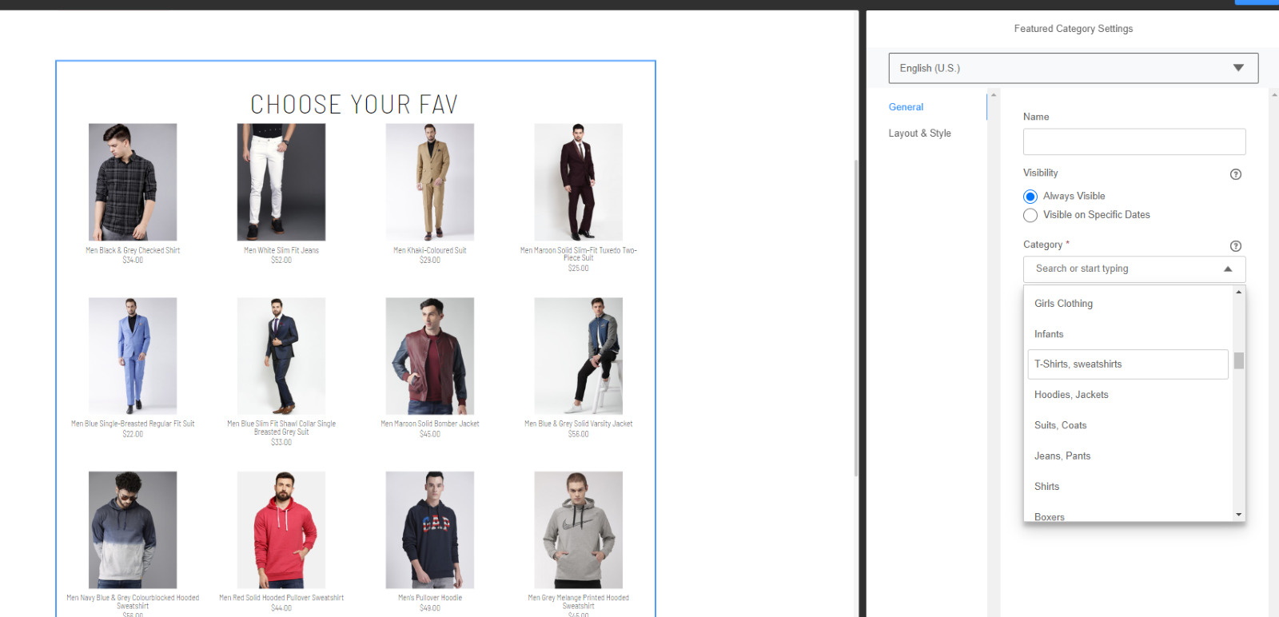Image resolution: width=1279 pixels, height=617 pixels.
Task: Click scroll-up arrow in category list
Action: [x=1238, y=293]
